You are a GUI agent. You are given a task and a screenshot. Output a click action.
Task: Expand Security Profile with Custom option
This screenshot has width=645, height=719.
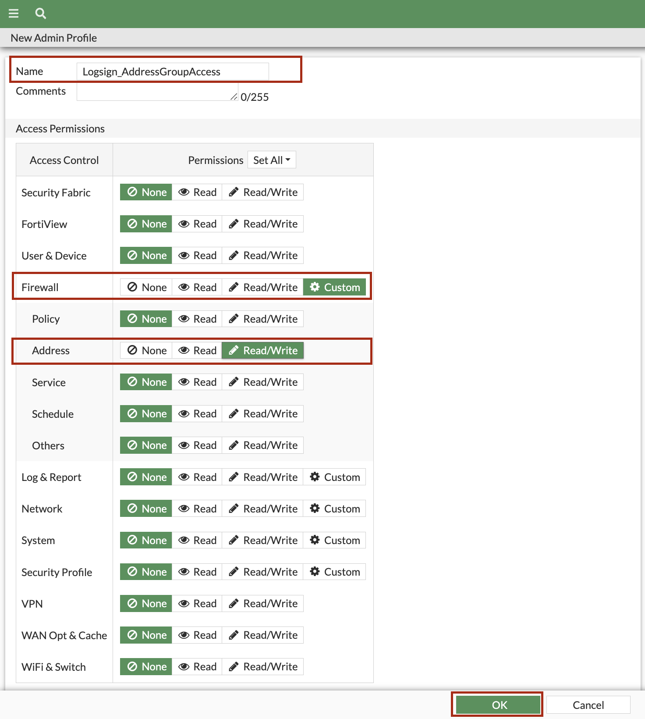[334, 572]
